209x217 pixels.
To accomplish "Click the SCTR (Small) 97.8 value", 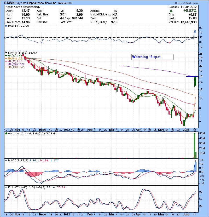I will pyautogui.click(x=114, y=22).
